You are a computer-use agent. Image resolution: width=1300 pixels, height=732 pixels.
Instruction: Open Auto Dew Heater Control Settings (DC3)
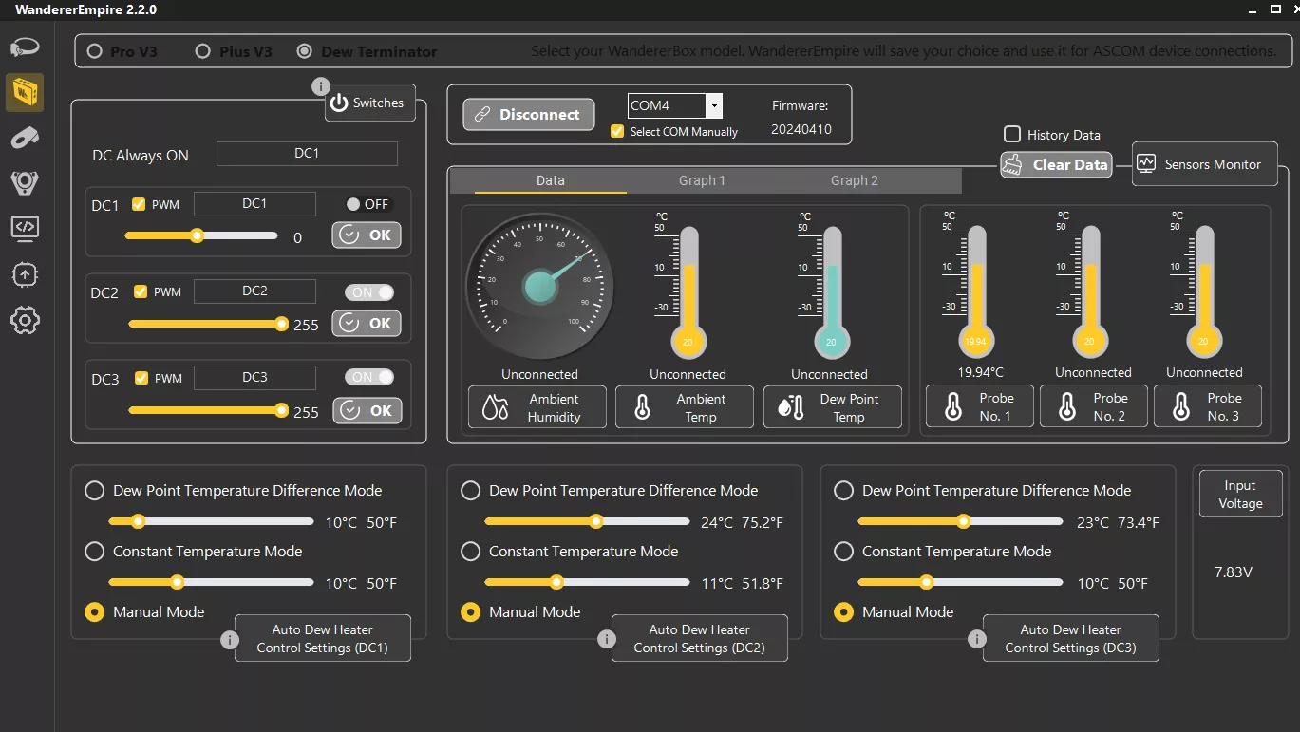coord(1070,639)
